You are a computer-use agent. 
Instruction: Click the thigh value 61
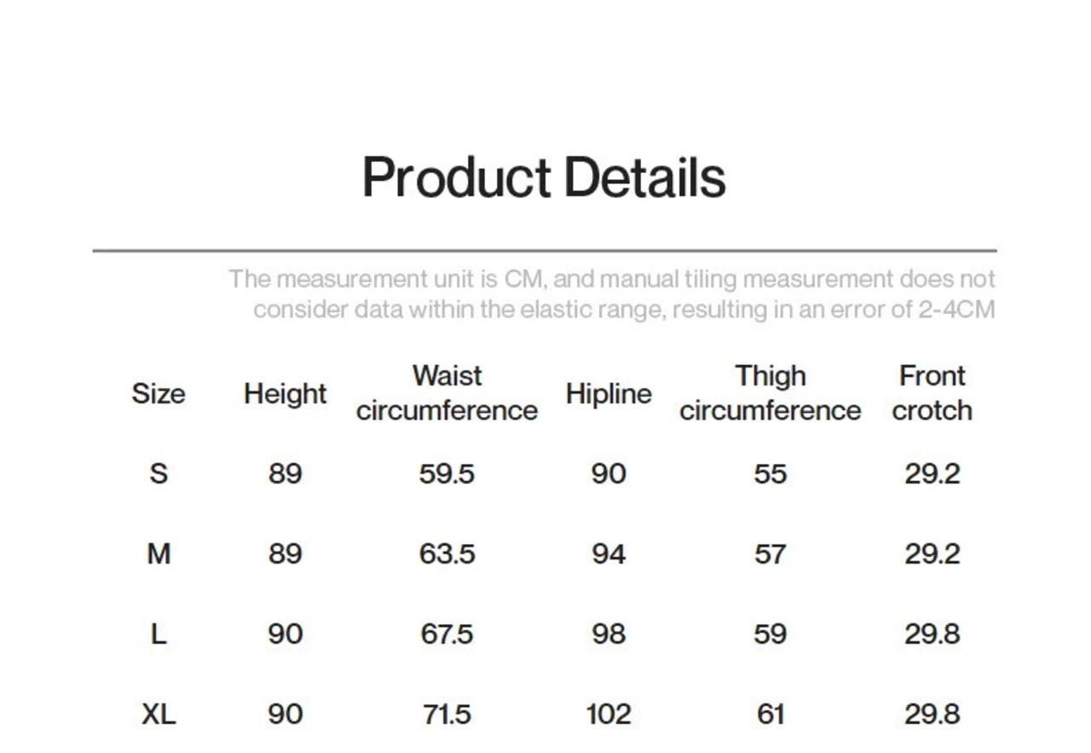click(x=770, y=714)
